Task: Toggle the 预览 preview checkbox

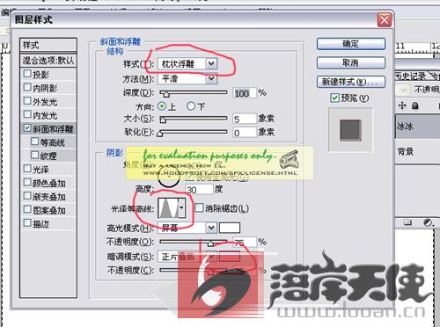Action: tap(334, 98)
